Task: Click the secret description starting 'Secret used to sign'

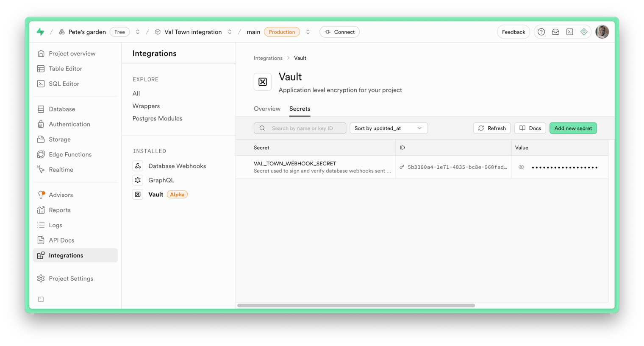Action: pos(322,171)
